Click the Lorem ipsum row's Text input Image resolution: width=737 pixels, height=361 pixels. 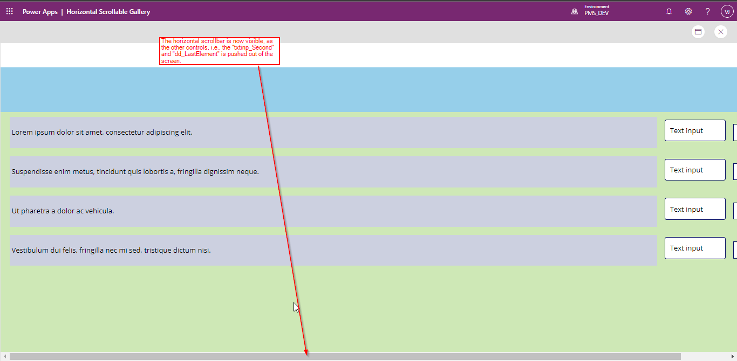click(x=695, y=130)
